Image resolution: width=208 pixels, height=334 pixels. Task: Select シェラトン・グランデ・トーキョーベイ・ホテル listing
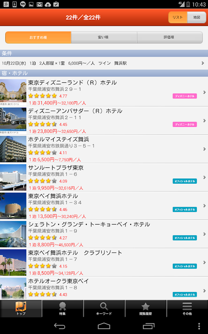coord(104,234)
